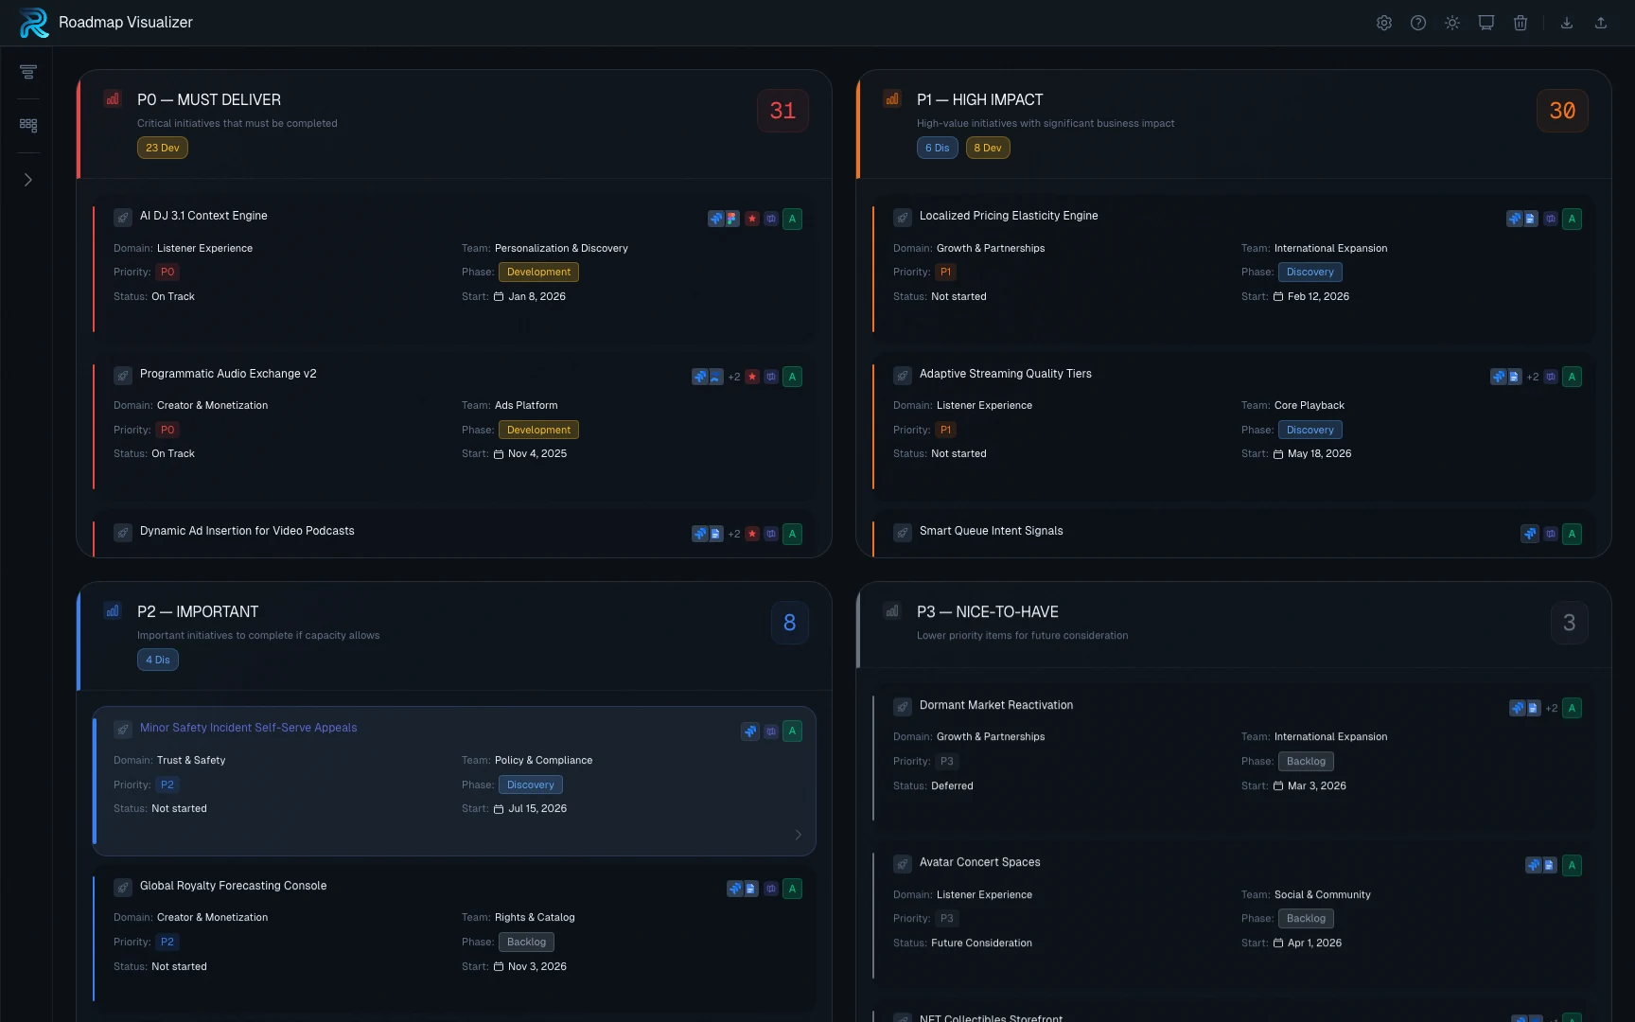
Task: Open Minor Safety Incident Self-Serve Appeals title
Action: pyautogui.click(x=249, y=728)
